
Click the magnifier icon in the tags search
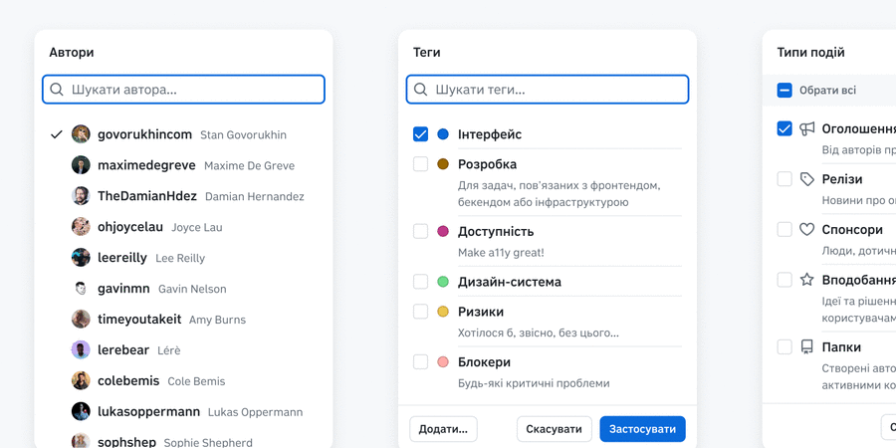click(x=421, y=90)
